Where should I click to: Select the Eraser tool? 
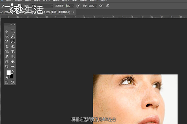[12, 46]
